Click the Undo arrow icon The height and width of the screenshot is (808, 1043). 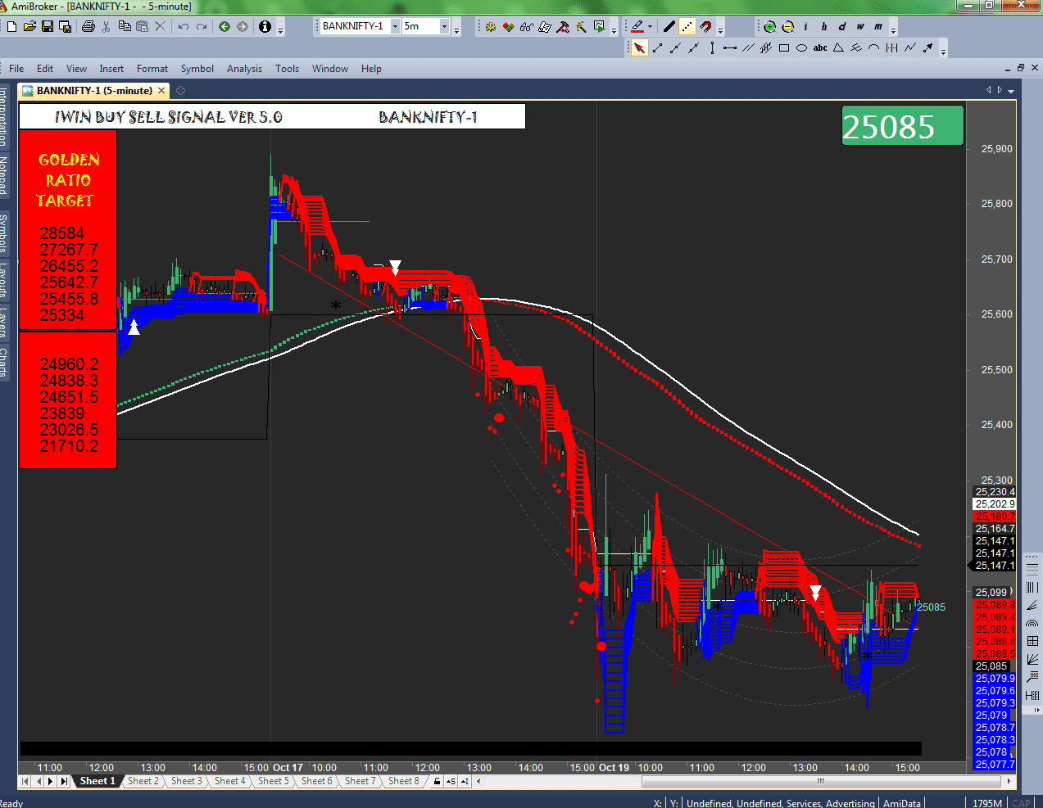coord(184,26)
